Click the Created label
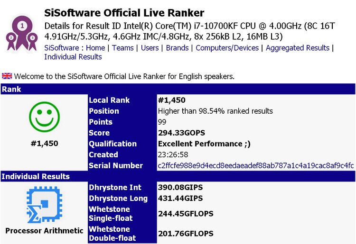Image resolution: width=356 pixels, height=244 pixels. [x=103, y=154]
